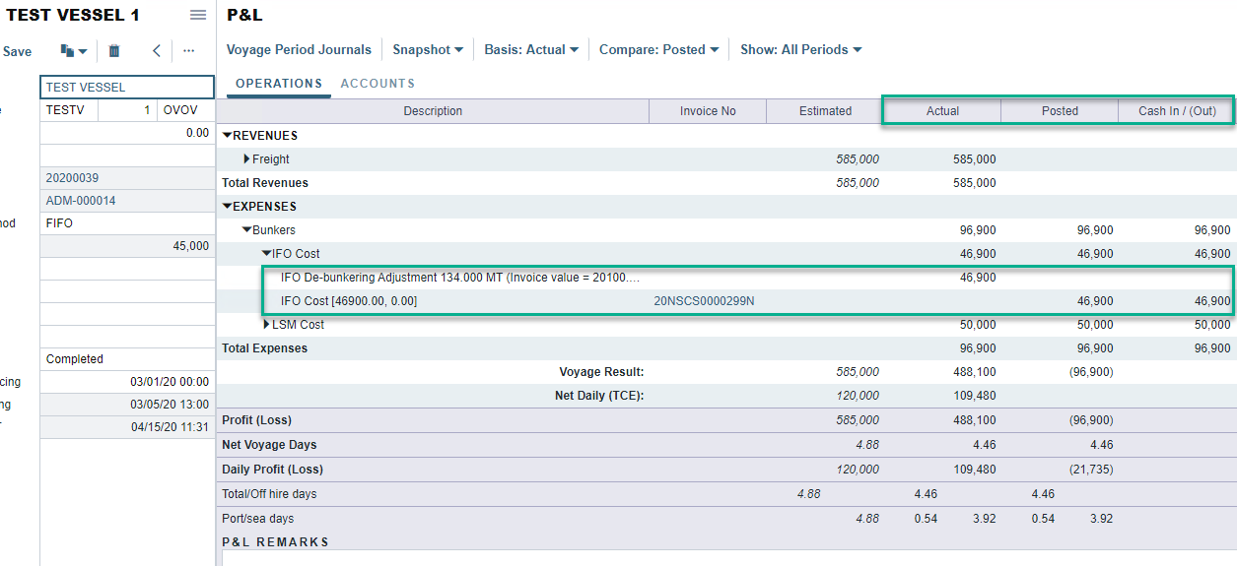Open the Basis: Actual dropdown

point(531,50)
